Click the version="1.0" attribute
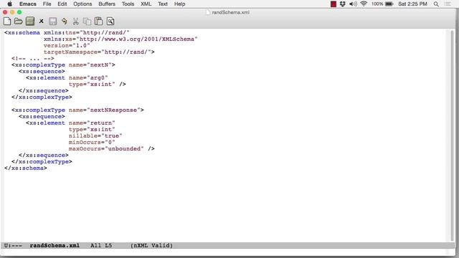Viewport: 459px width, 258px height. click(x=67, y=45)
